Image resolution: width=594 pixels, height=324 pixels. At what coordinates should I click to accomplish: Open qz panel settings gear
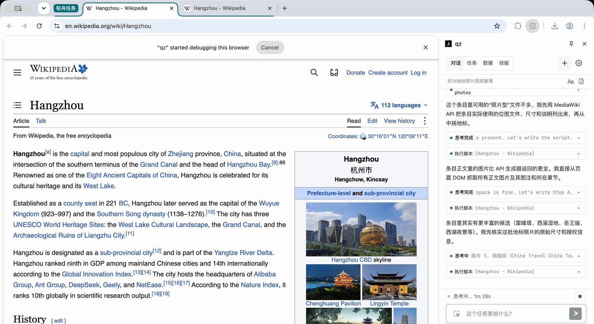point(579,63)
